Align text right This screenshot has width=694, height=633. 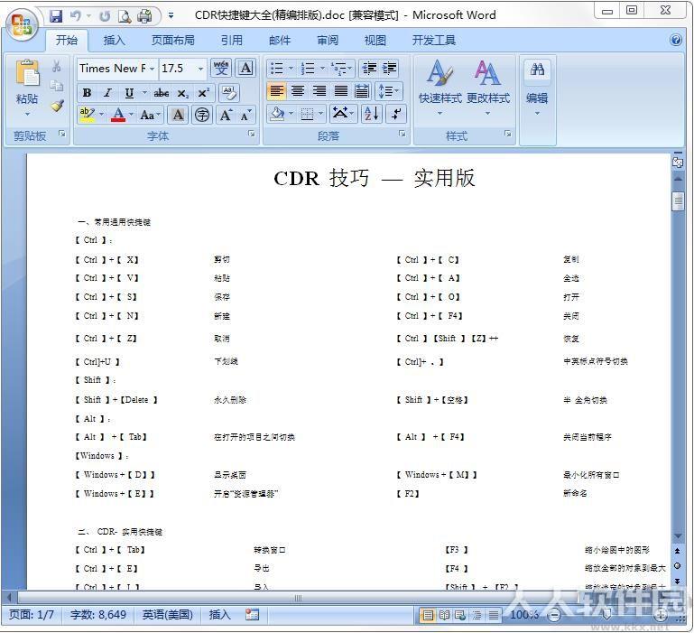(x=319, y=91)
